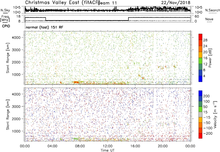Click the 'Time UT' axis label
Screen dimensions: 220x152
[x=108, y=150]
